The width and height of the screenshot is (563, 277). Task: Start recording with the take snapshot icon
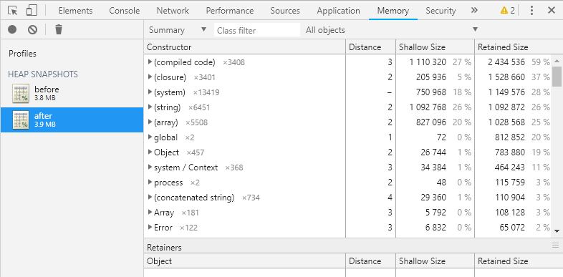[13, 29]
